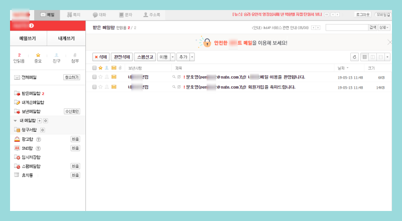Click the secure mail lock banner
The width and height of the screenshot is (402, 221).
pyautogui.click(x=242, y=43)
